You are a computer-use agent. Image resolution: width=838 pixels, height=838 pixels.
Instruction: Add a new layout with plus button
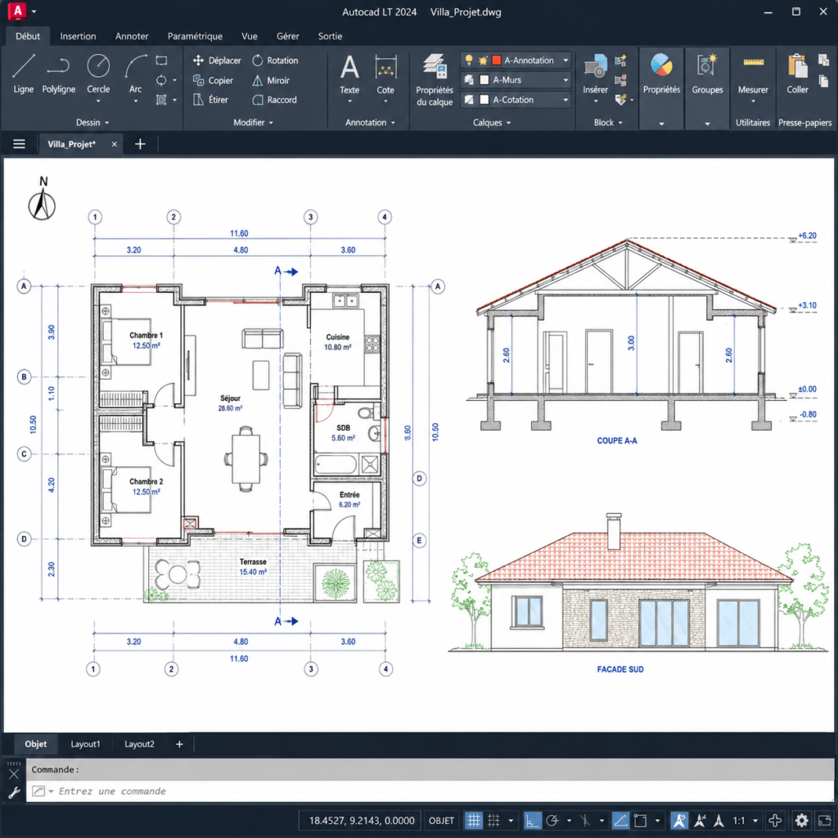tap(179, 744)
